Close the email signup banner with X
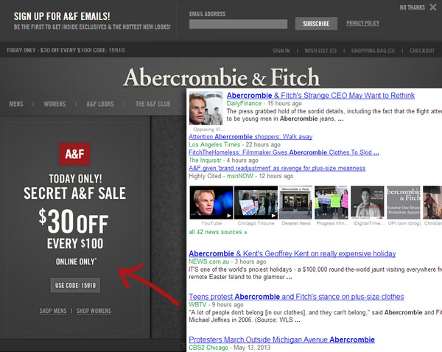Viewport: 442px width, 352px height. pos(432,7)
